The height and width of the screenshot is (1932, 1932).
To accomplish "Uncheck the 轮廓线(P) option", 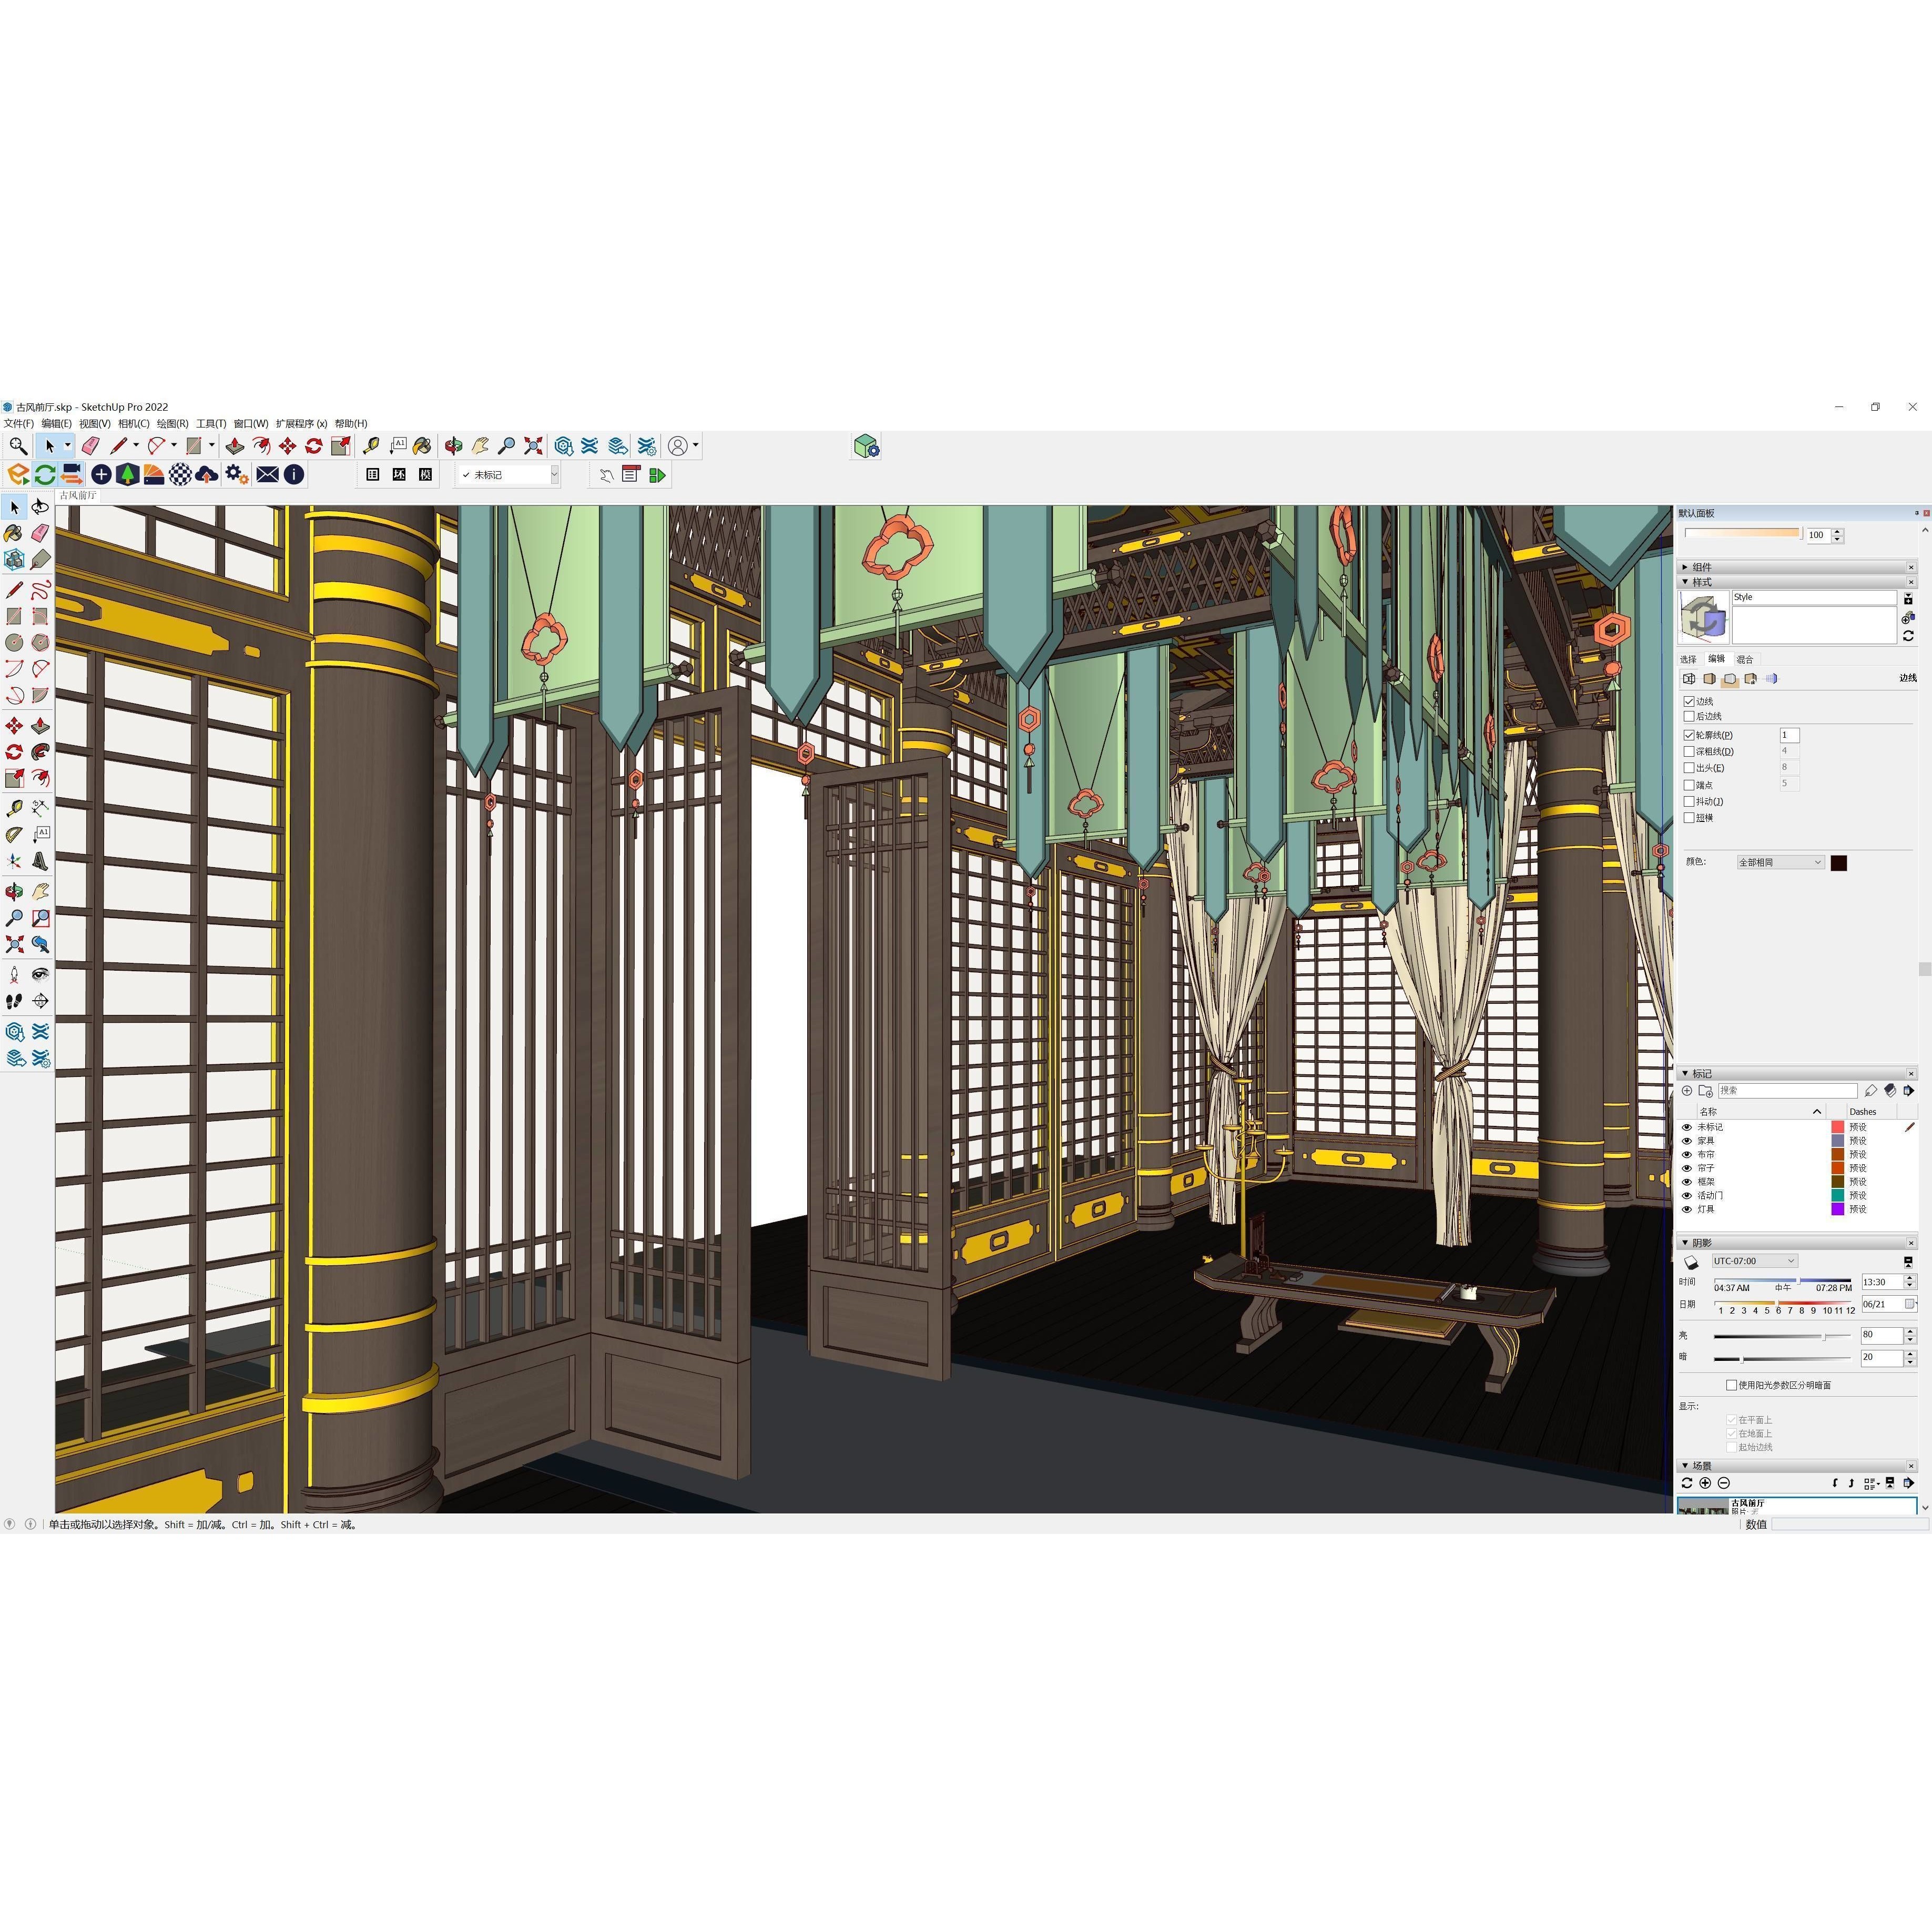I will (x=1689, y=735).
